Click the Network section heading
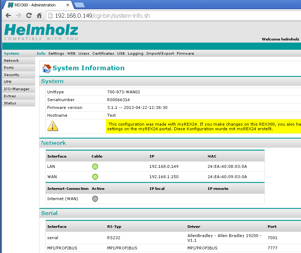Image resolution: width=301 pixels, height=253 pixels. pyautogui.click(x=54, y=143)
